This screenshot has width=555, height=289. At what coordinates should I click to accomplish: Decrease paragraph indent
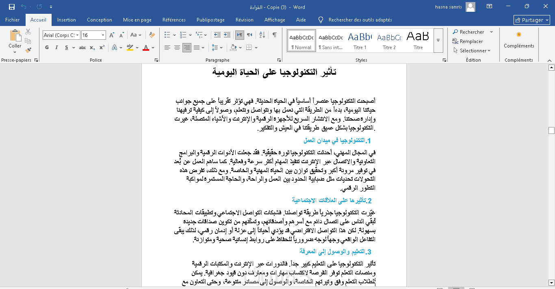pos(217,35)
